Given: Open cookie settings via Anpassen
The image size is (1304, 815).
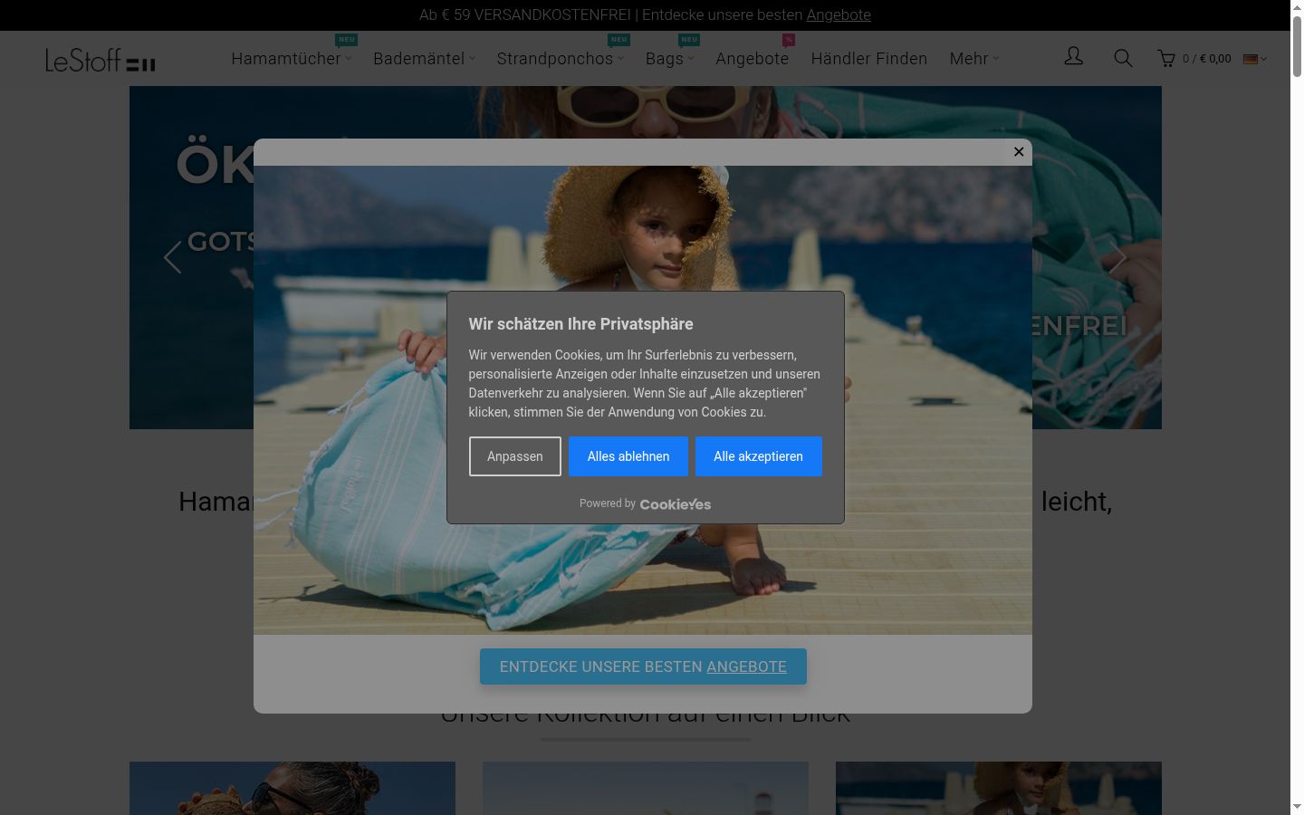Looking at the screenshot, I should click(x=514, y=456).
